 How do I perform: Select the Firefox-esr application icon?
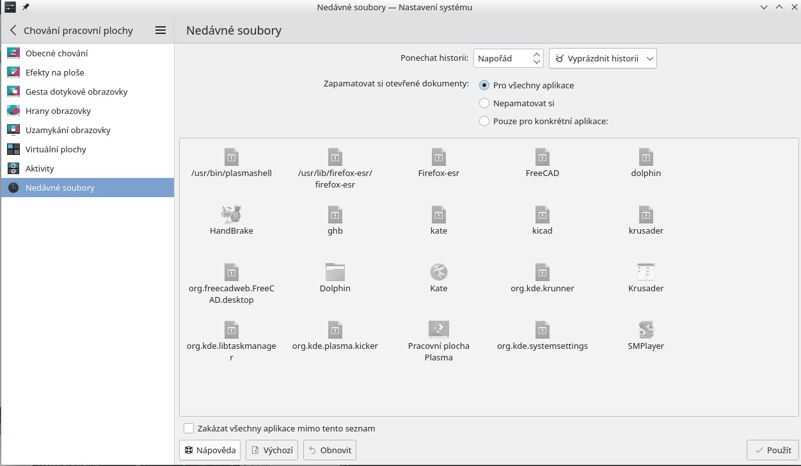point(439,156)
